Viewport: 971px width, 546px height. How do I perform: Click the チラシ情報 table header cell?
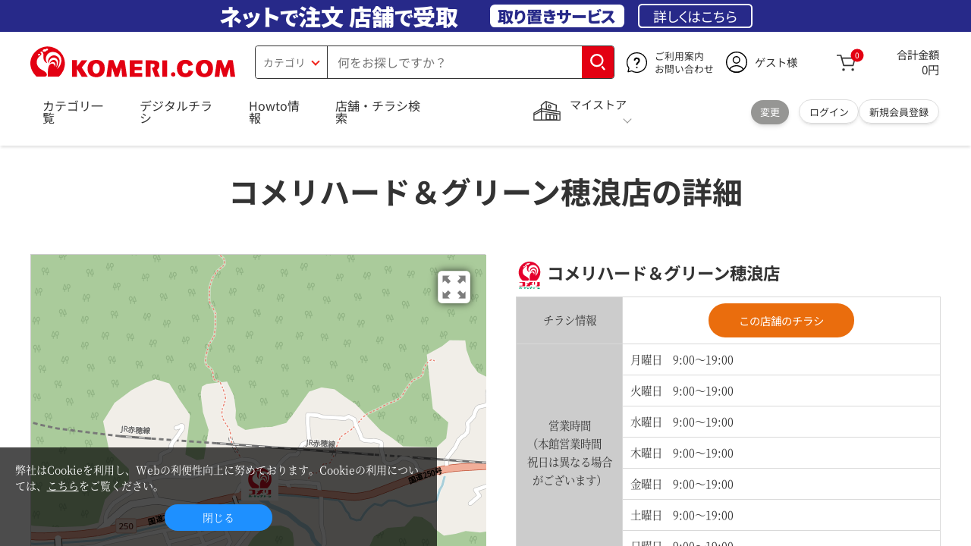tap(570, 320)
